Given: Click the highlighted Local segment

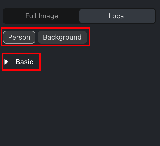Looking at the screenshot, I should click(117, 16).
